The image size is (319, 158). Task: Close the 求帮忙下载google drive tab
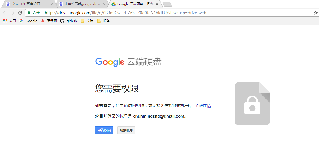click(104, 4)
